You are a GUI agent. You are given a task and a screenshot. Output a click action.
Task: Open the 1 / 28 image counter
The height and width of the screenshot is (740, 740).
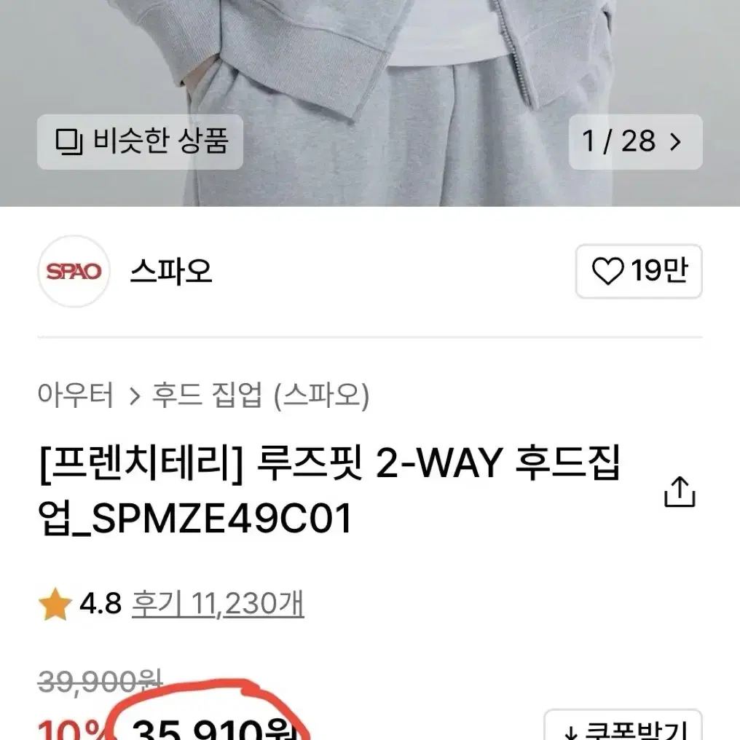coord(635,141)
